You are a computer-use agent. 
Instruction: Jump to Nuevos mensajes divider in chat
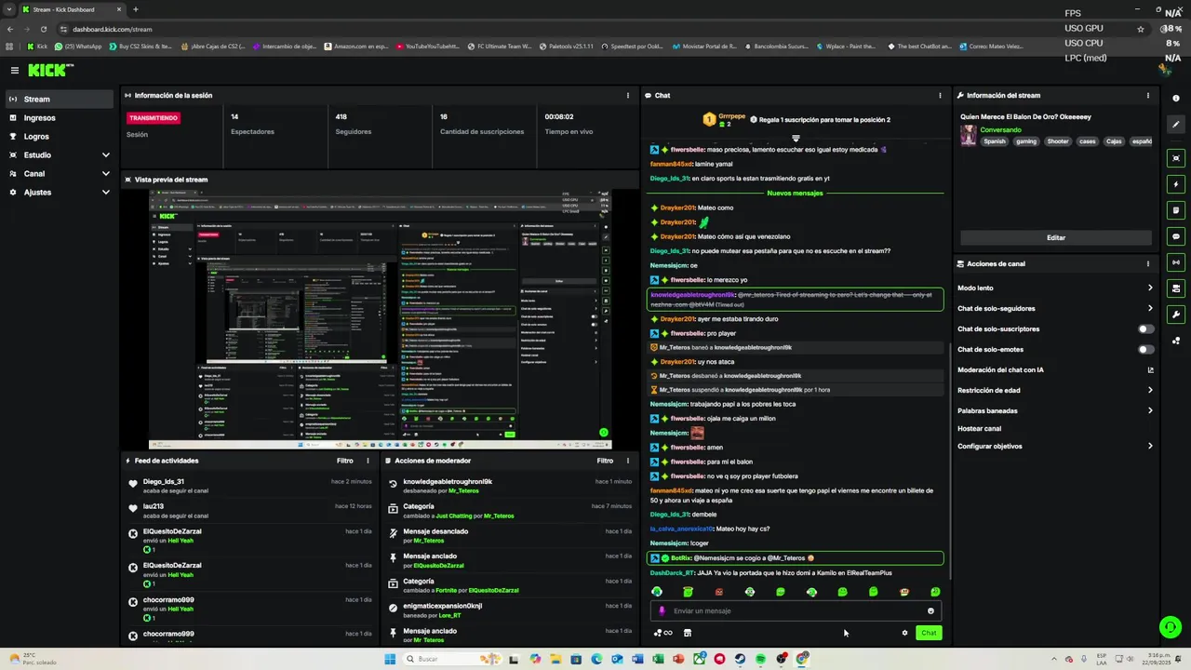click(x=795, y=193)
